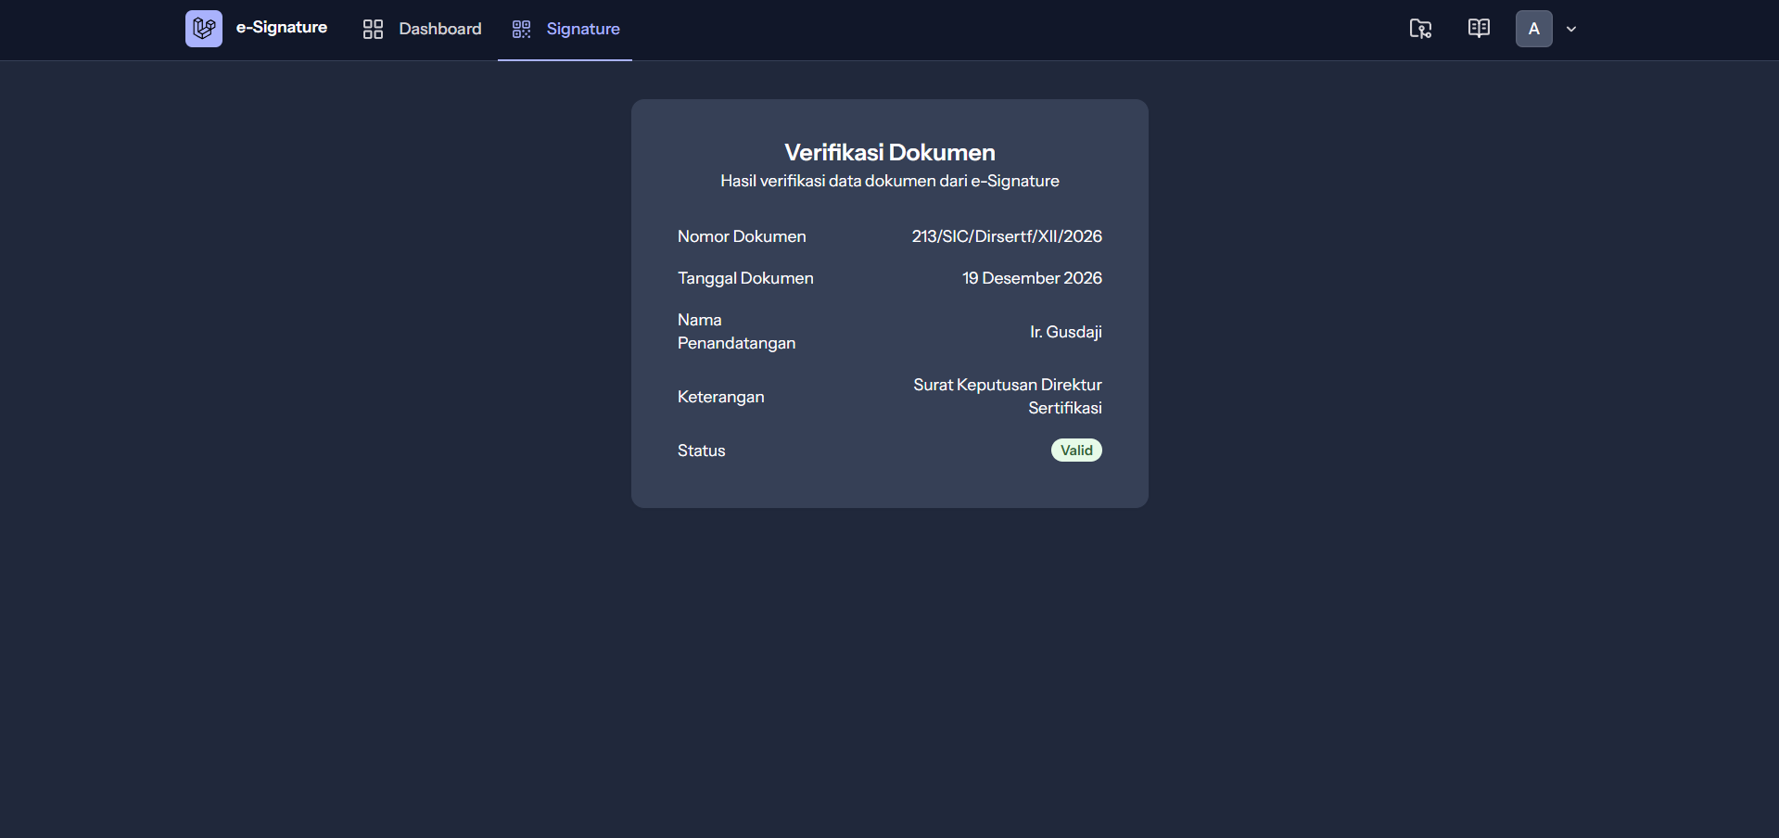Image resolution: width=1779 pixels, height=838 pixels.
Task: Click the Nomor Dokumen field label
Action: click(x=742, y=236)
